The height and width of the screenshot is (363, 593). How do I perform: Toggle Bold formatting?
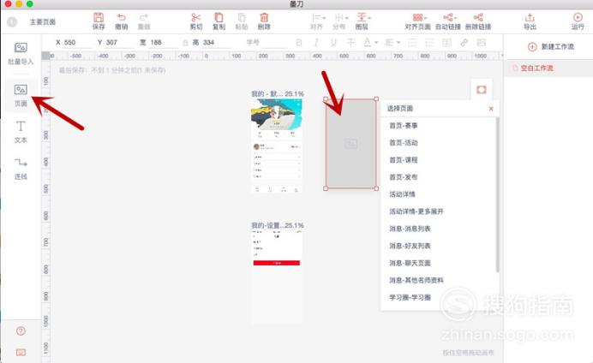point(299,43)
